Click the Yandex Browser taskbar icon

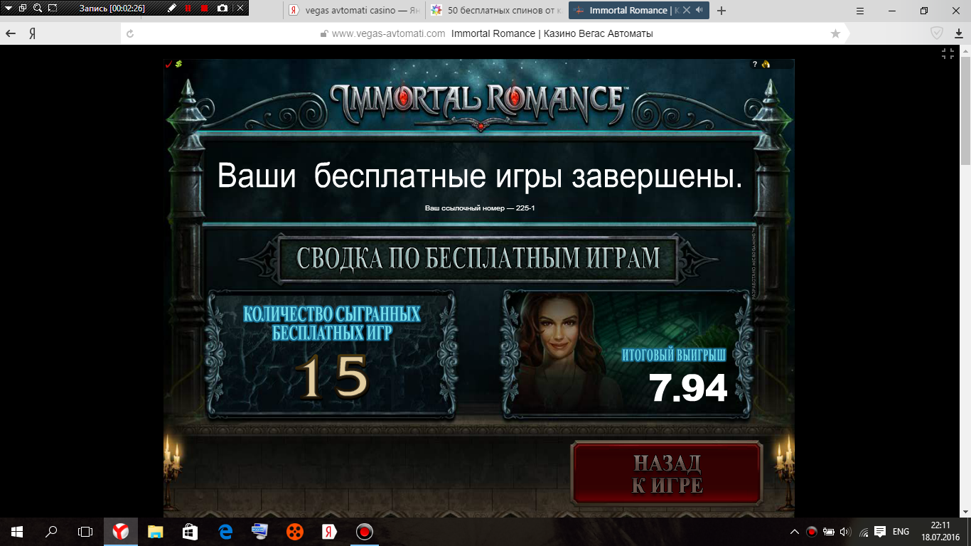coord(121,531)
